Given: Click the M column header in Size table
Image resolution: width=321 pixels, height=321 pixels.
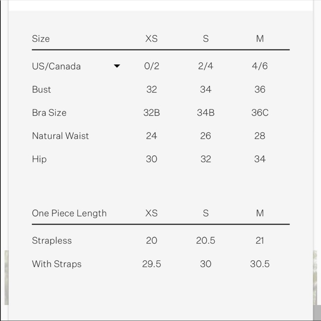Looking at the screenshot, I should point(260,39).
